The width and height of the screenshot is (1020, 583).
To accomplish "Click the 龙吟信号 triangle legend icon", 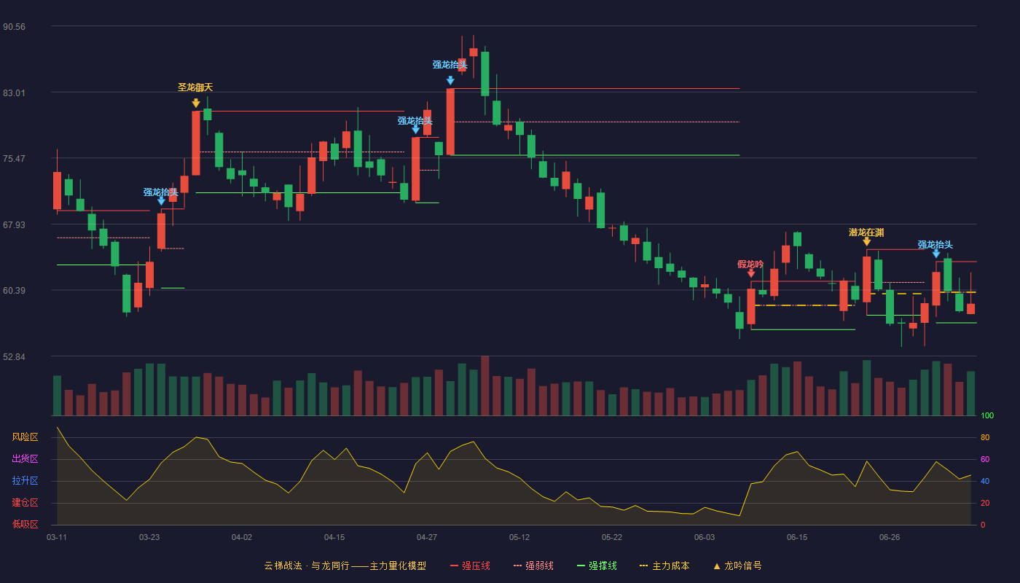I will 716,566.
